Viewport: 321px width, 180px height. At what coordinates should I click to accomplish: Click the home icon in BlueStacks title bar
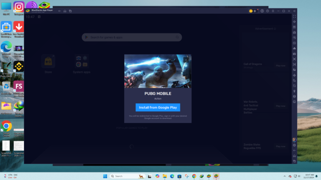click(65, 11)
